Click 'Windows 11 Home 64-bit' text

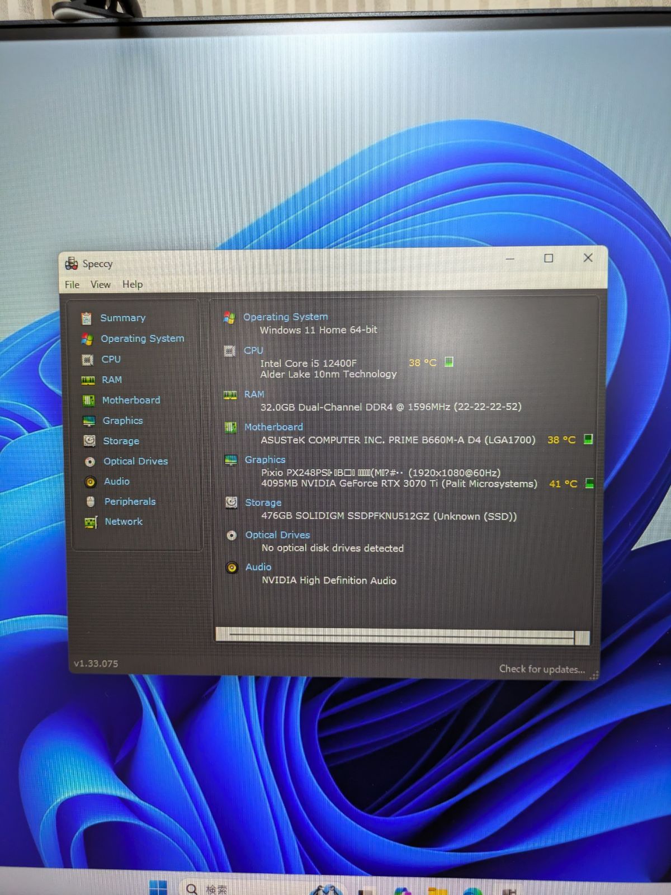point(319,329)
